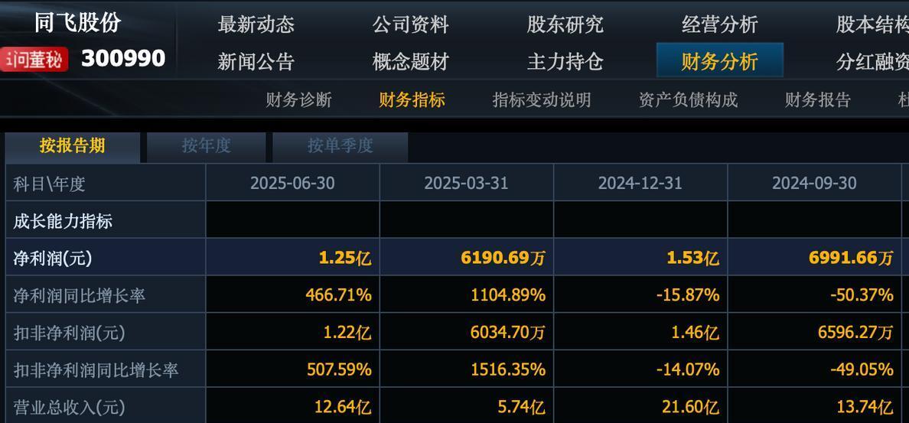Click the value 1516.35%
909x423 pixels.
508,369
